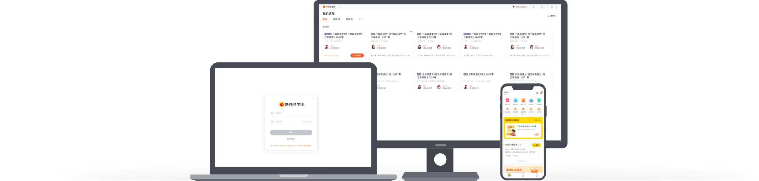Click 获取验证码 to get a code
This screenshot has height=181, width=759.
306,122
